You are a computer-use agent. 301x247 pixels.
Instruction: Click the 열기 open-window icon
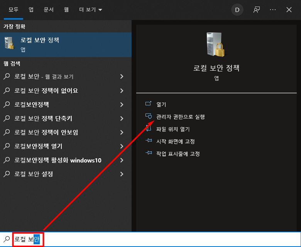149,104
